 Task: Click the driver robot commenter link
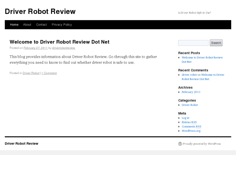point(189,75)
